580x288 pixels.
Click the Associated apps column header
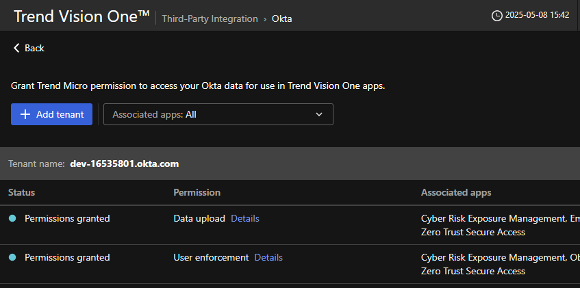(x=455, y=192)
